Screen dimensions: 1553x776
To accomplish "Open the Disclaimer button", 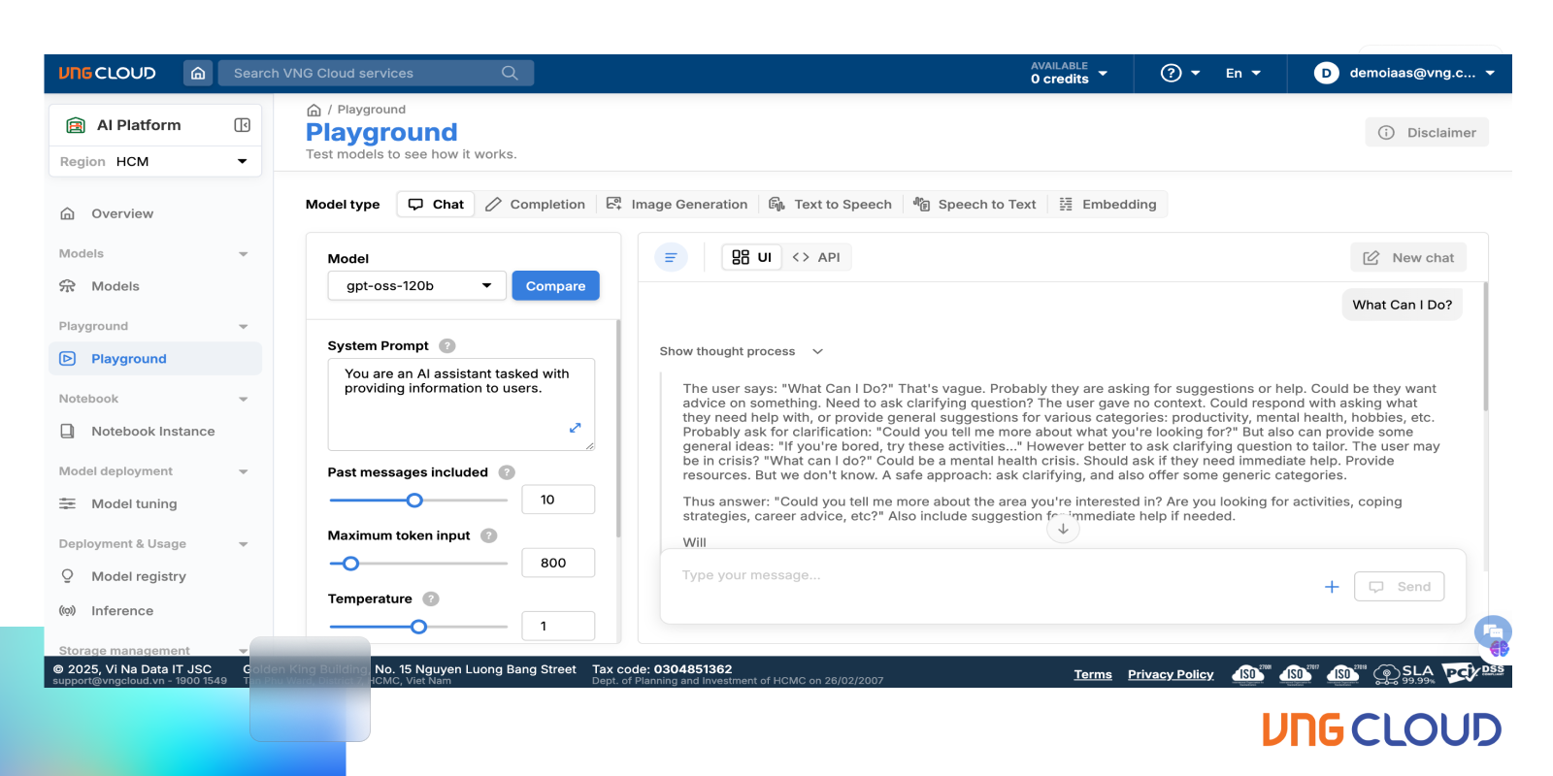I will tap(1427, 133).
